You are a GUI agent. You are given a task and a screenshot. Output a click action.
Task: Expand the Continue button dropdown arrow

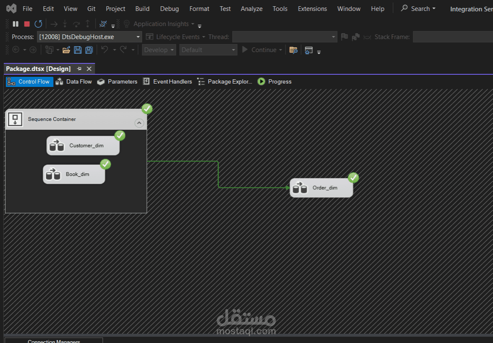pos(281,50)
